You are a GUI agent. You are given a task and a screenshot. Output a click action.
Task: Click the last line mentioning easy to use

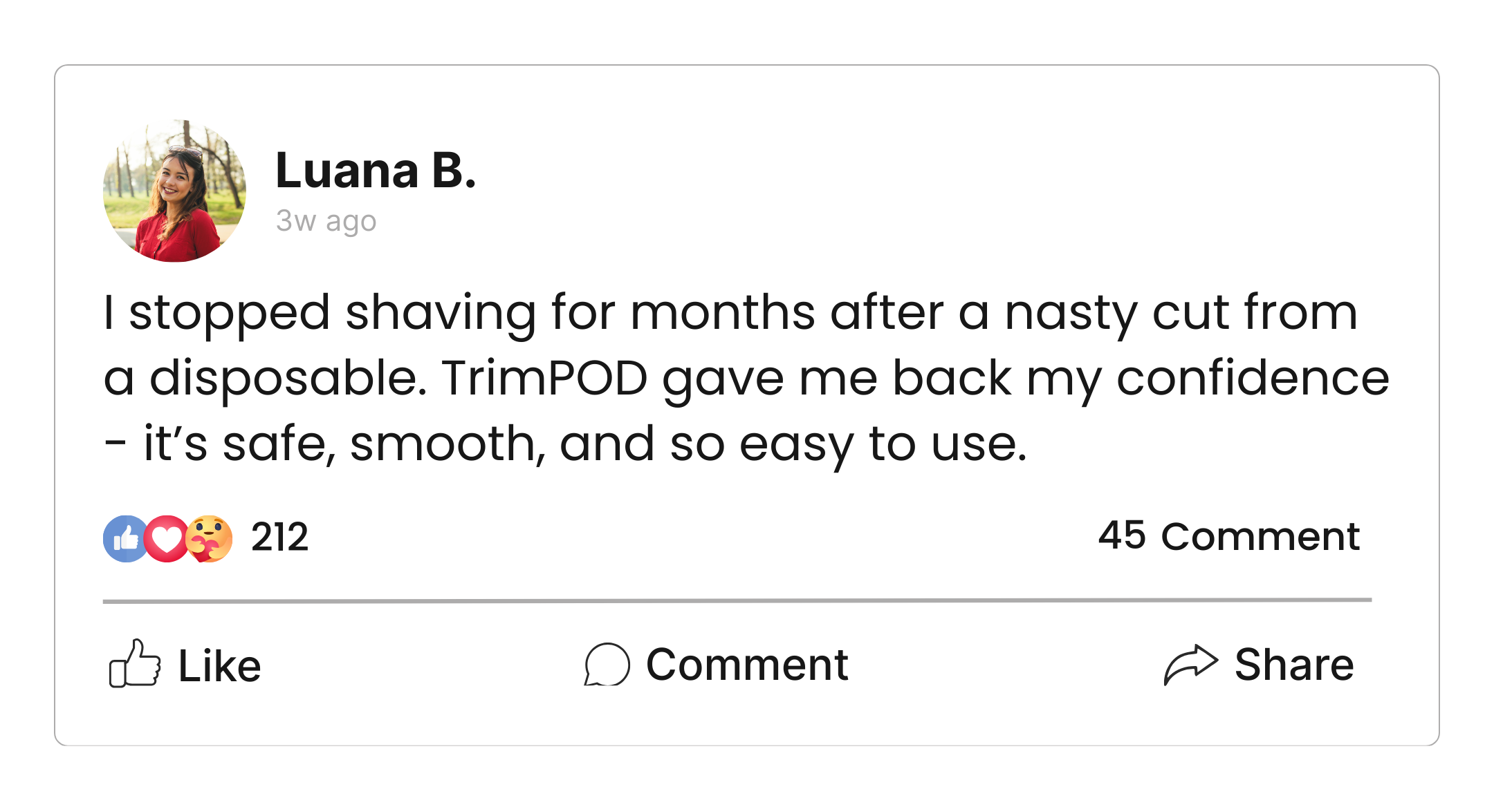coord(566,444)
